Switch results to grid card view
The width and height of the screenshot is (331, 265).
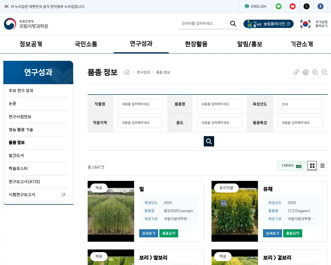(312, 166)
